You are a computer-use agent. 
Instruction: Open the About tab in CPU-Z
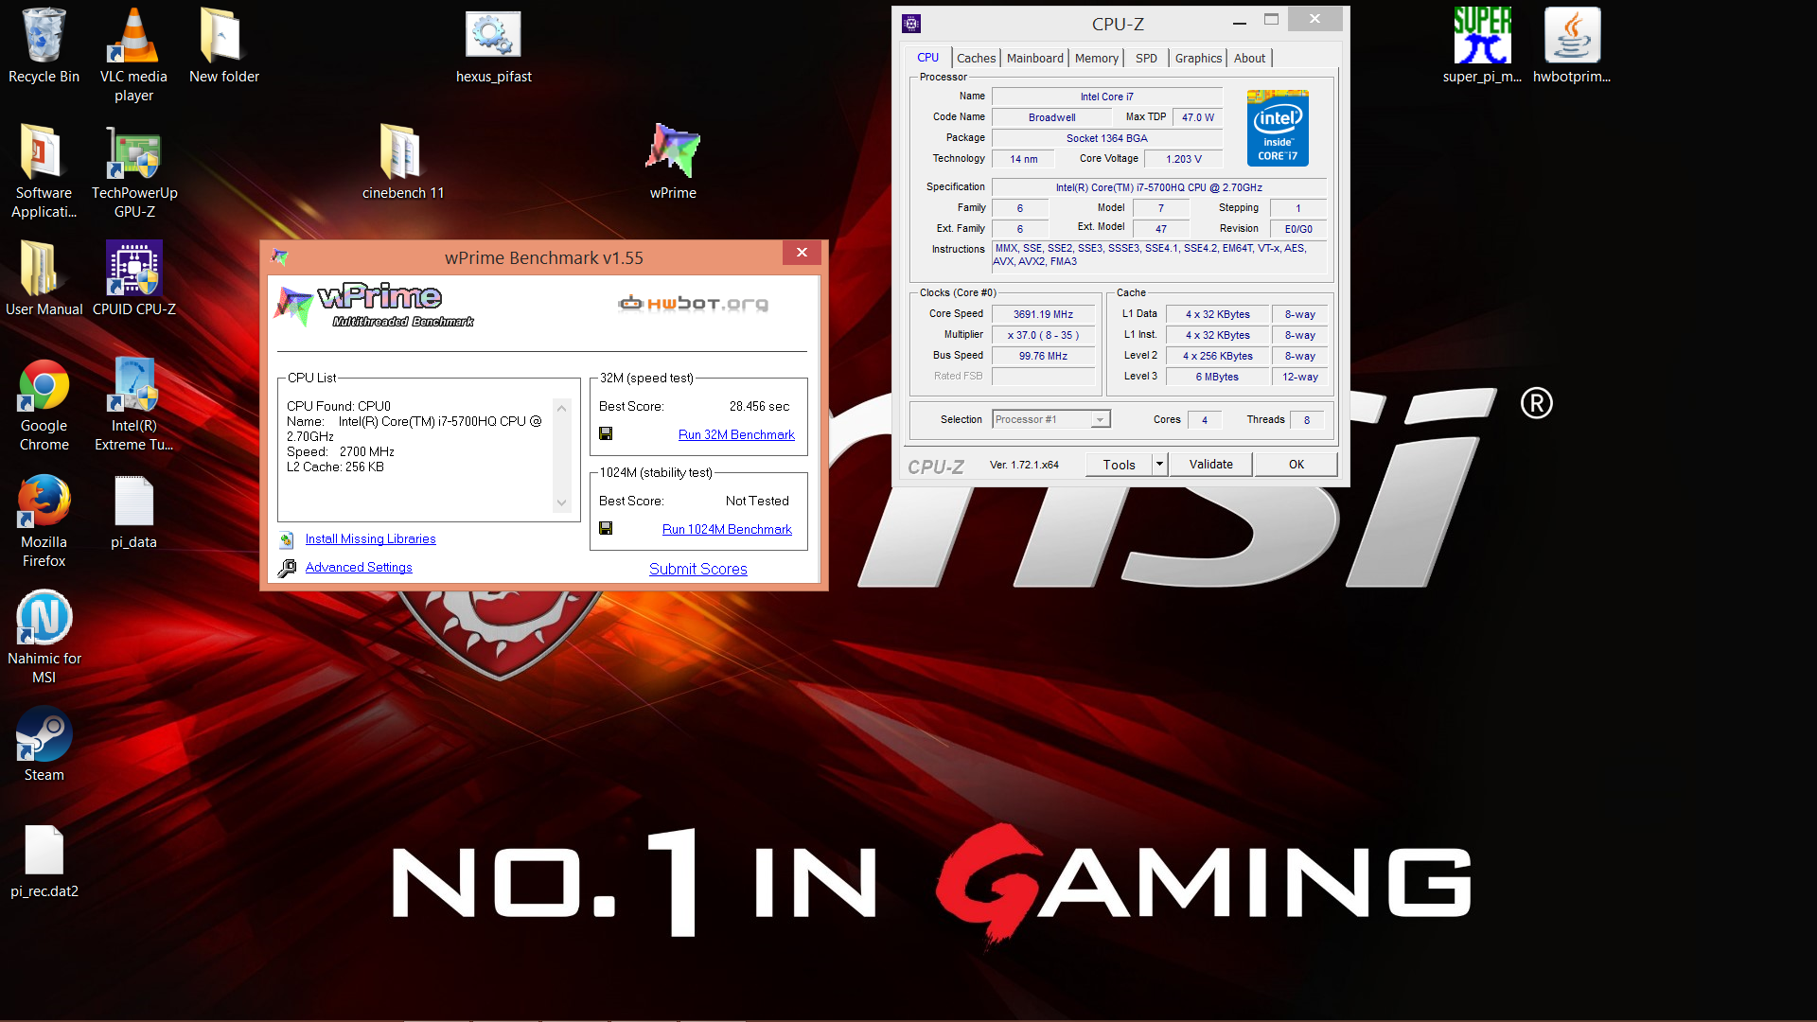(x=1249, y=59)
